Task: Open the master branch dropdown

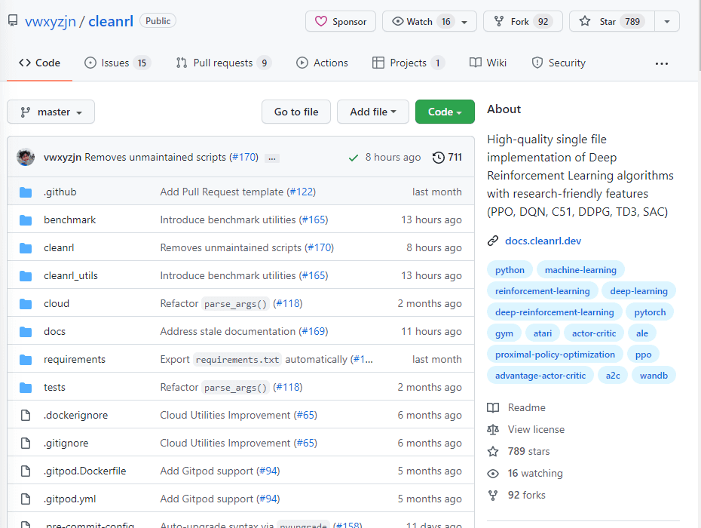Action: click(x=51, y=112)
